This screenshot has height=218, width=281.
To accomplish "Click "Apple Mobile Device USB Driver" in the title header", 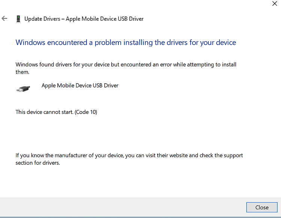I will pos(105,19).
